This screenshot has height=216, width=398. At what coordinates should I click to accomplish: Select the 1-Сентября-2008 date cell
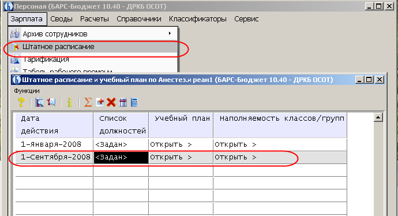coord(54,157)
